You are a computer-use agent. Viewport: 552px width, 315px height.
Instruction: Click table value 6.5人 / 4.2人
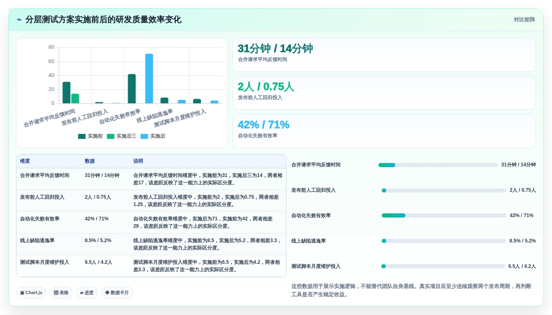click(x=98, y=262)
